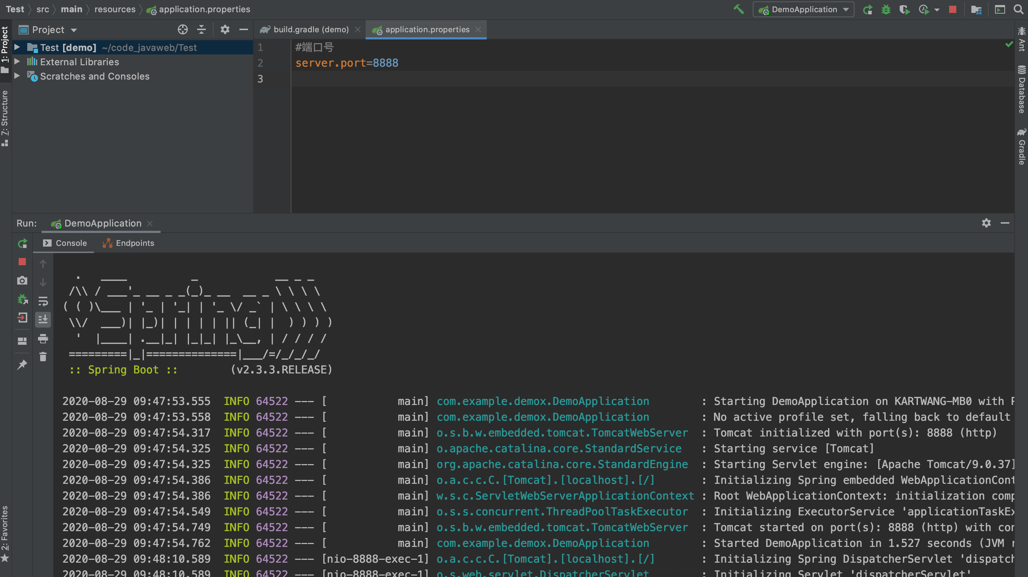Close the DemoApplication run tab
Image resolution: width=1028 pixels, height=577 pixels.
pyautogui.click(x=150, y=224)
